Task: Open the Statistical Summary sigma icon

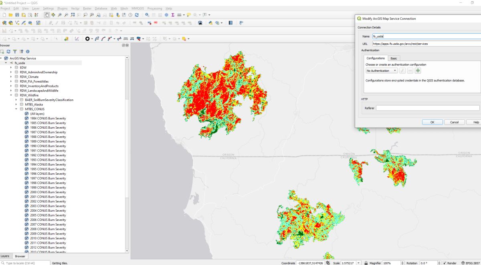Action: pos(173,15)
